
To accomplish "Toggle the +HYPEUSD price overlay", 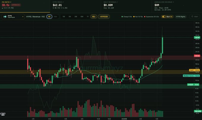I will pos(104,17).
